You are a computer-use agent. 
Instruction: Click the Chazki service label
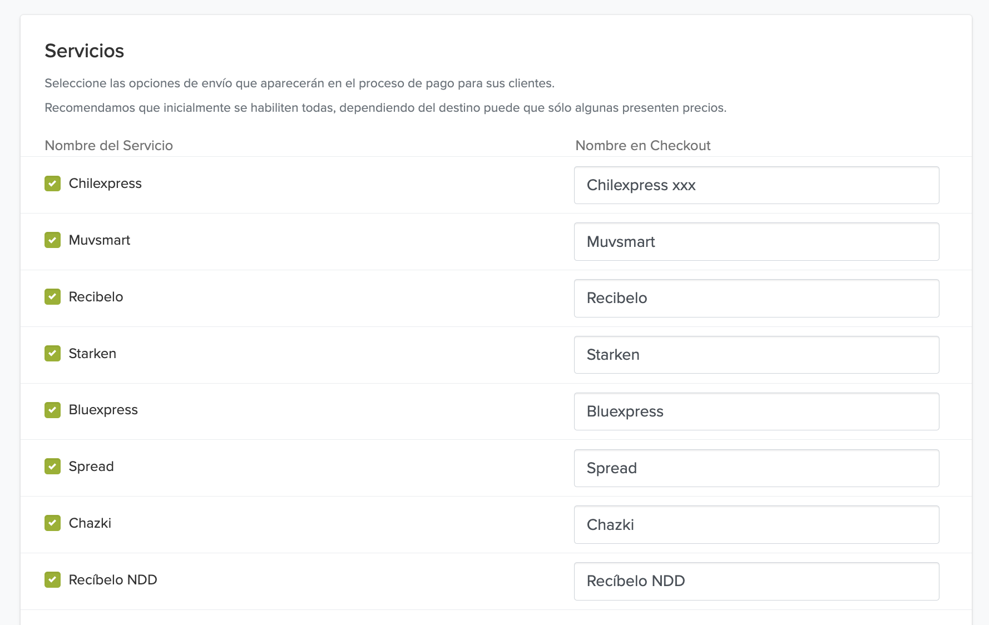pyautogui.click(x=90, y=523)
